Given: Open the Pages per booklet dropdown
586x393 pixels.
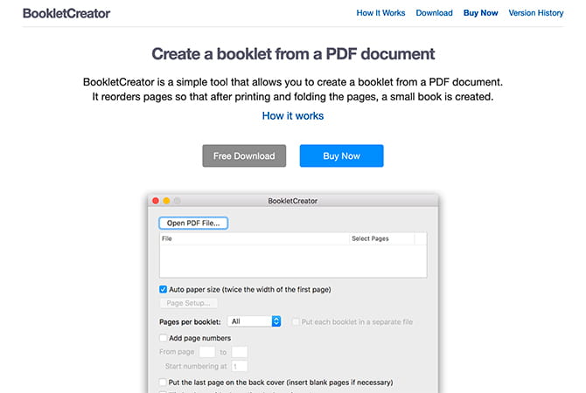Looking at the screenshot, I should pyautogui.click(x=255, y=321).
